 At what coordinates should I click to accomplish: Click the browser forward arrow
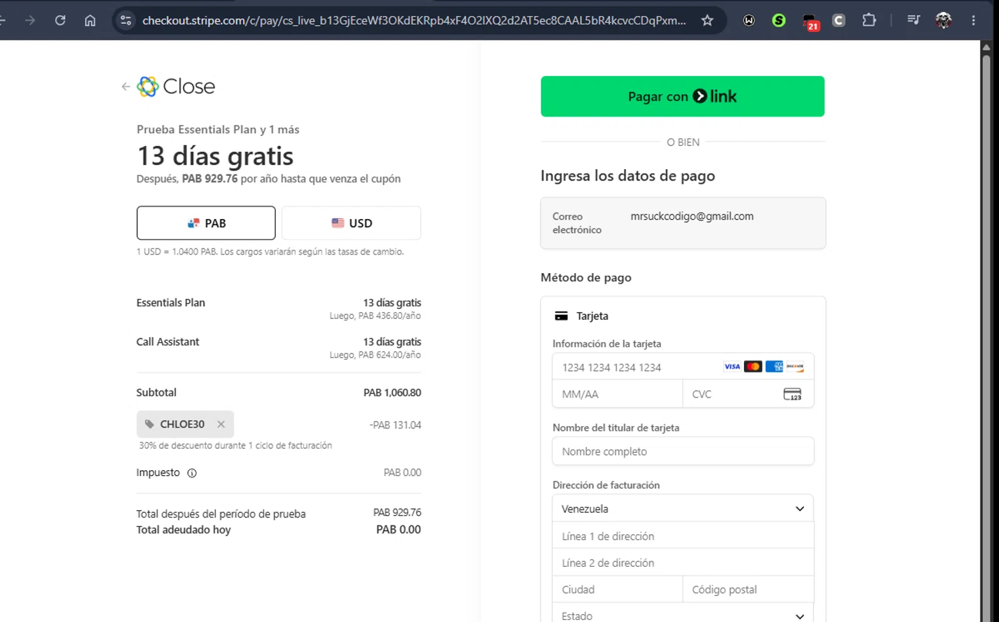(x=30, y=21)
